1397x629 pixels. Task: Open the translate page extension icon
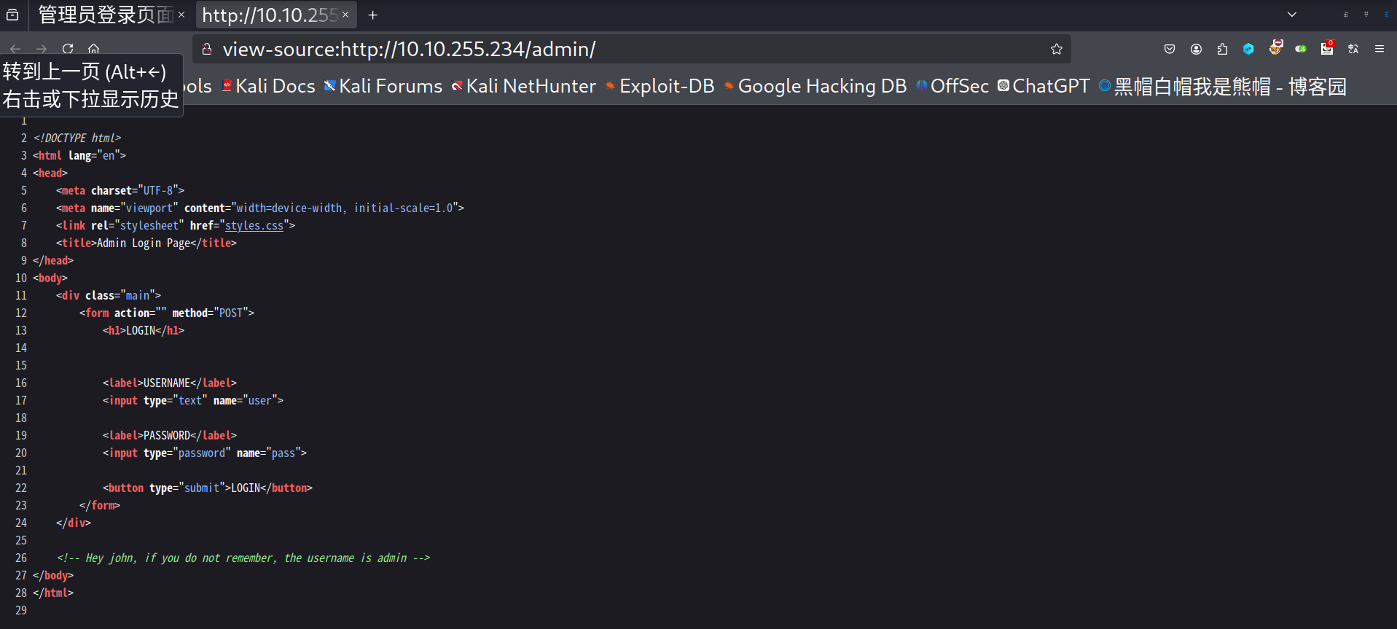tap(1353, 49)
